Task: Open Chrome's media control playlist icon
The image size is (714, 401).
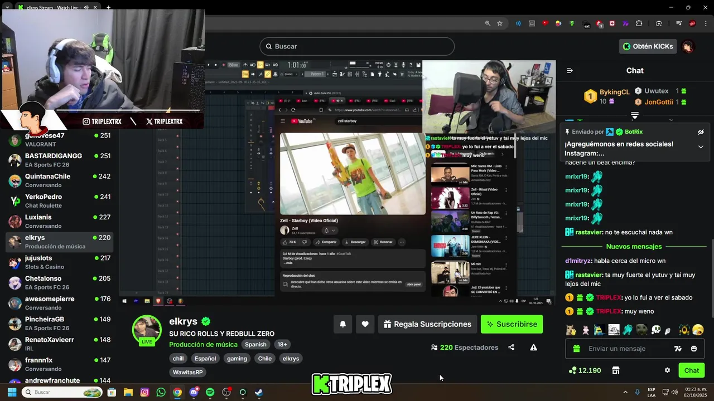Action: point(679,23)
